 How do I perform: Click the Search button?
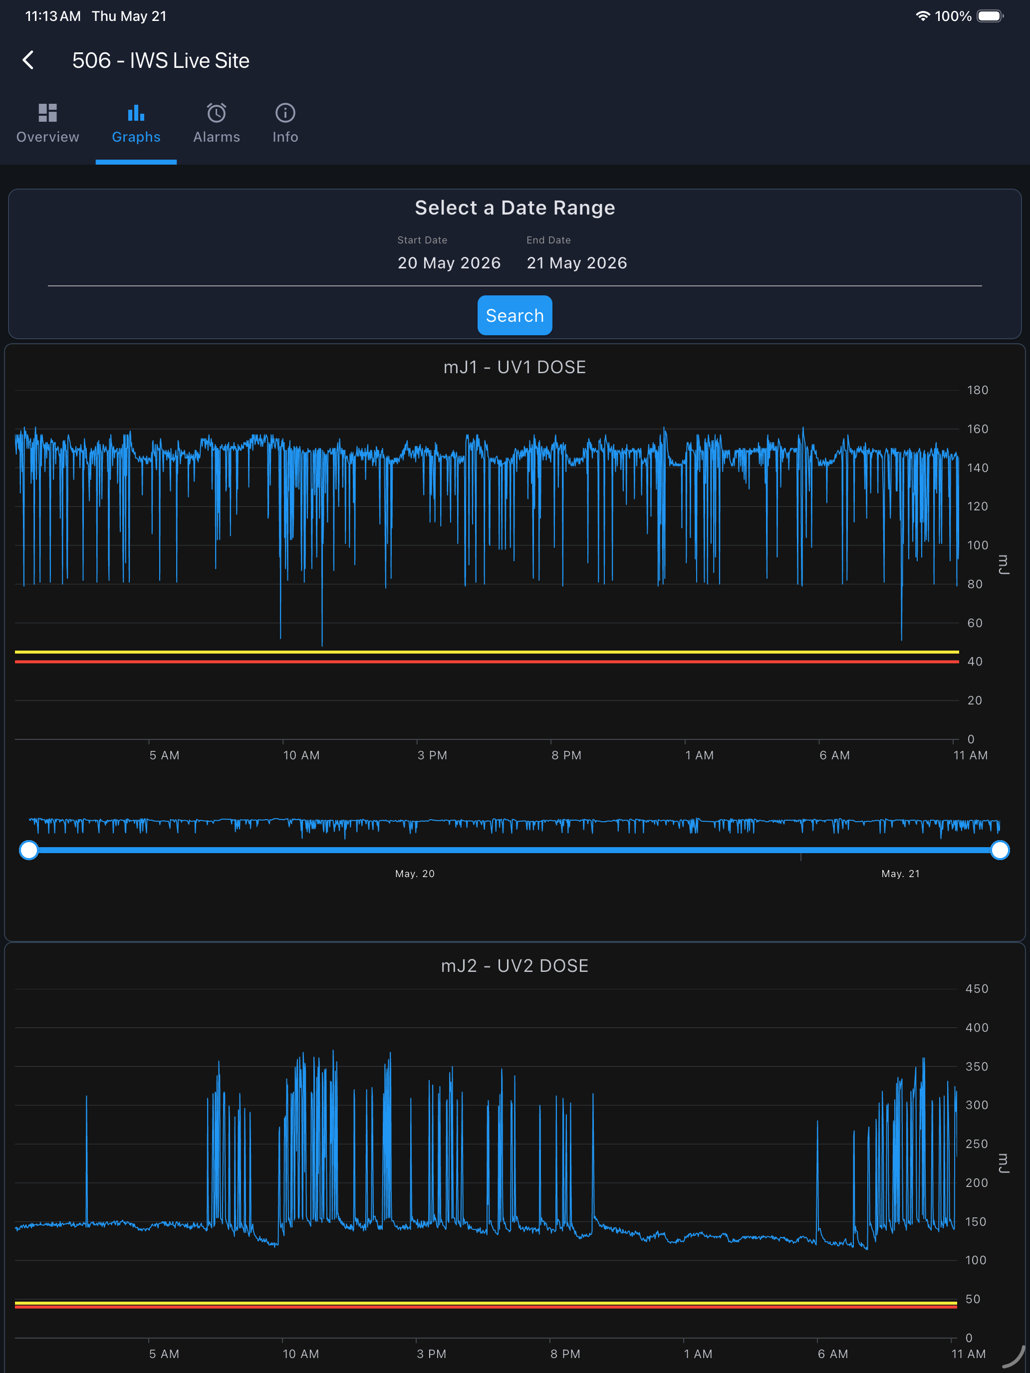[x=515, y=315]
